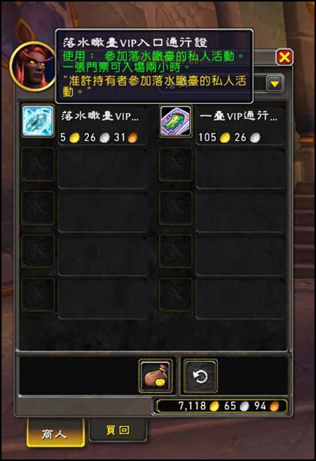
Task: Switch to the 商人 tab
Action: coord(55,433)
